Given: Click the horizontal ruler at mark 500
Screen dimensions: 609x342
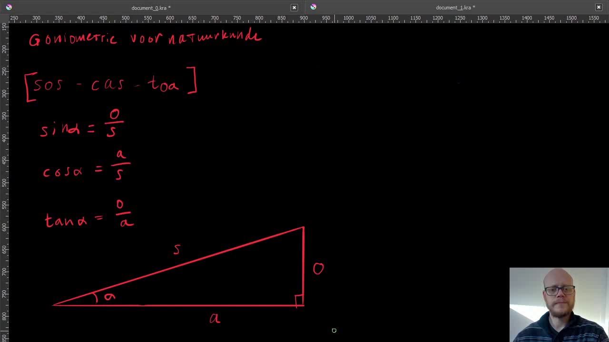Looking at the screenshot, I should click(125, 18).
